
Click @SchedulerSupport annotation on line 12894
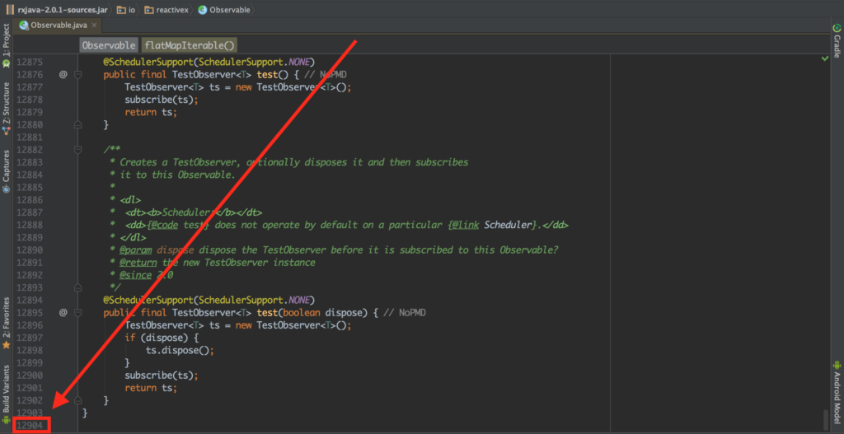pos(209,300)
